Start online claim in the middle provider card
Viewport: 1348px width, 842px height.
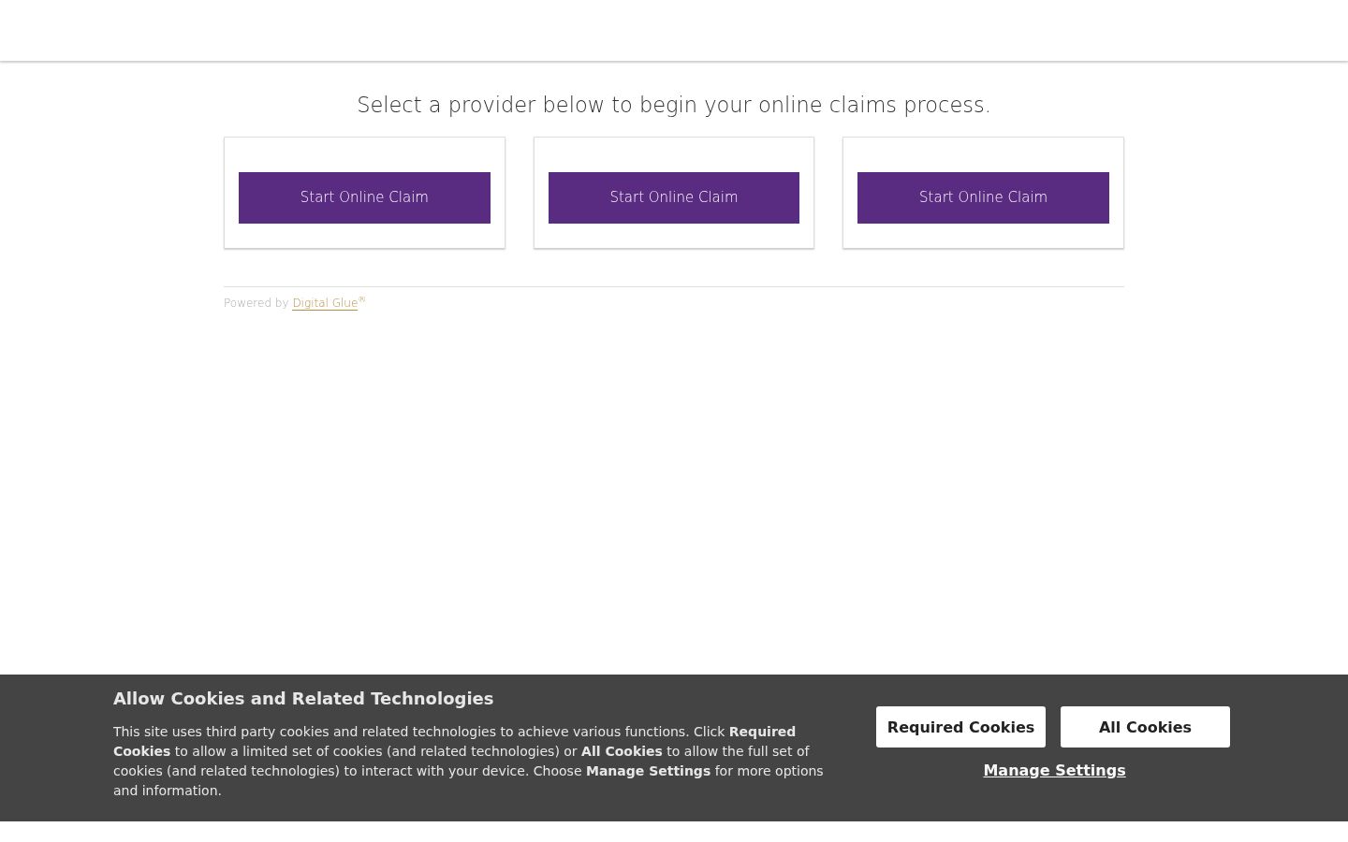tap(674, 197)
